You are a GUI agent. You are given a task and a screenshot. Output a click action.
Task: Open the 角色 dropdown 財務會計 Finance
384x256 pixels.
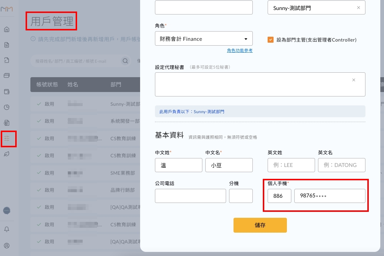coord(204,39)
